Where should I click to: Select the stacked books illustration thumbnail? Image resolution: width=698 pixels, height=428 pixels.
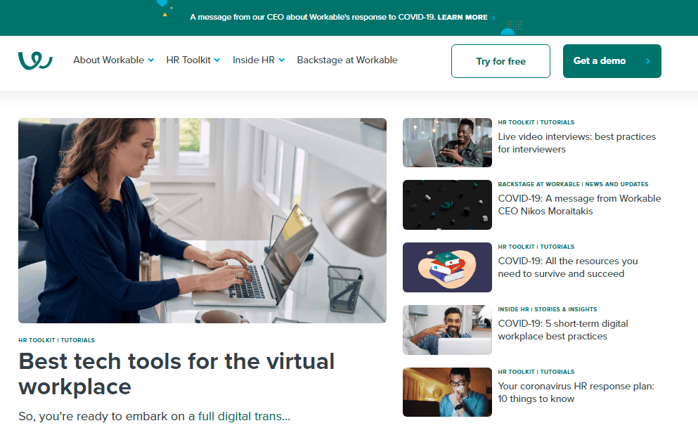tap(447, 267)
